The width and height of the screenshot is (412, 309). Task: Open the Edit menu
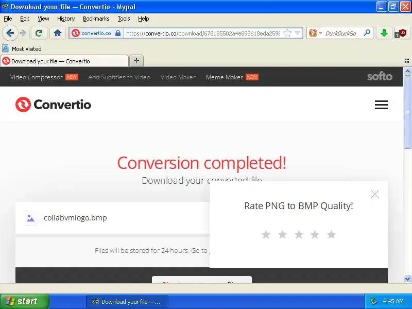25,19
